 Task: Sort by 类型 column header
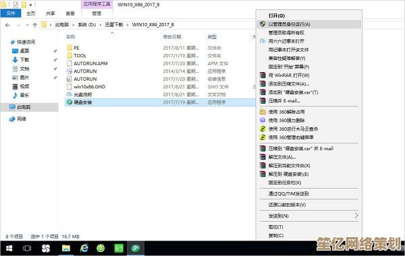(212, 37)
